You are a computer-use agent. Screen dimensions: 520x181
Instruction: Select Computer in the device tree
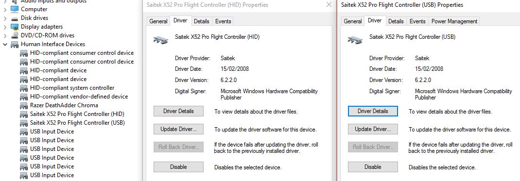pyautogui.click(x=34, y=9)
